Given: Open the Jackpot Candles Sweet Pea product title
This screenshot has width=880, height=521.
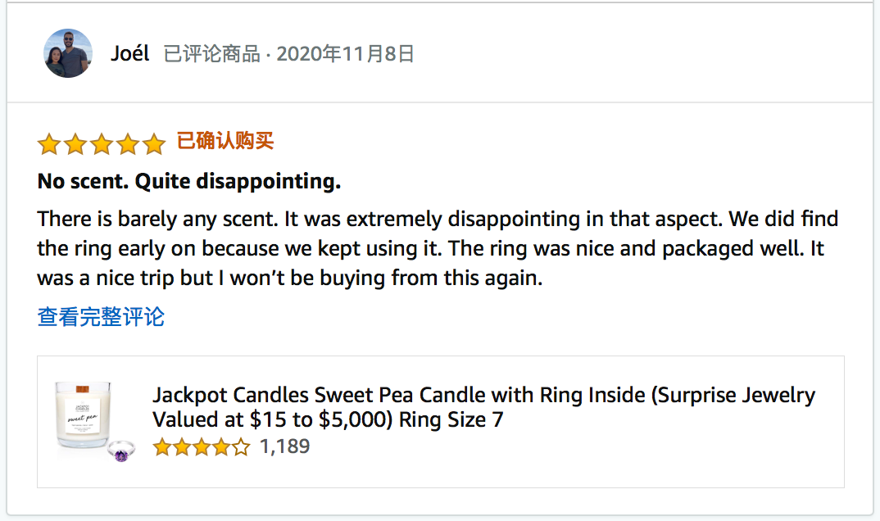Looking at the screenshot, I should [x=483, y=407].
